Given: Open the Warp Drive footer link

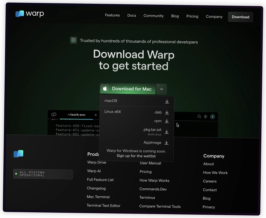Looking at the screenshot, I should [x=97, y=162].
